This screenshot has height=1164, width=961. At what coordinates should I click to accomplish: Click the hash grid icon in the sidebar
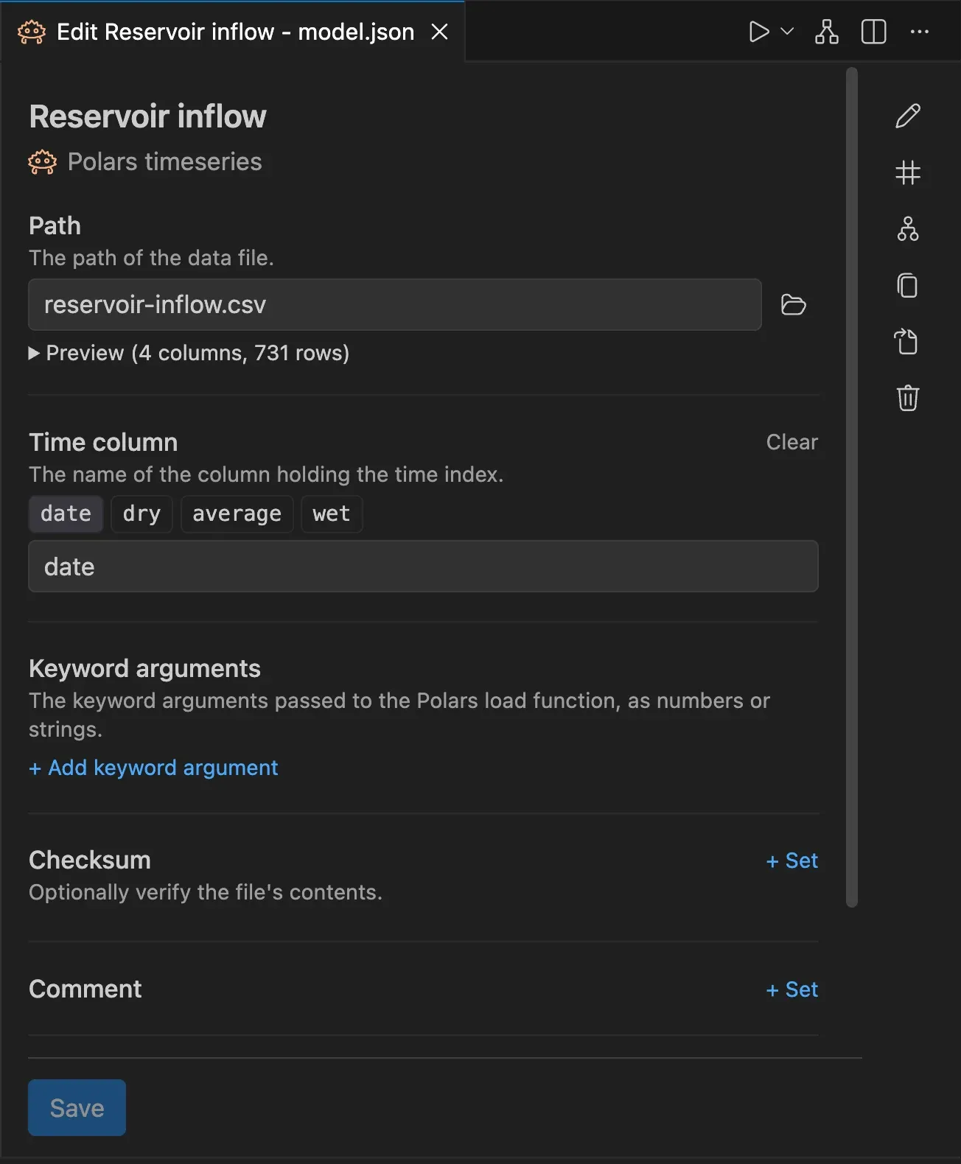pyautogui.click(x=908, y=173)
